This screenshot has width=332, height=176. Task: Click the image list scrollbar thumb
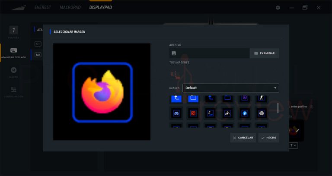(x=278, y=108)
